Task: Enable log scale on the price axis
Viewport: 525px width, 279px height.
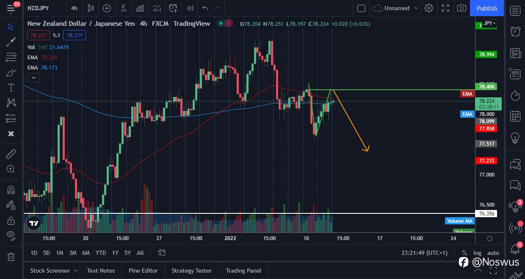Action: 478,253
